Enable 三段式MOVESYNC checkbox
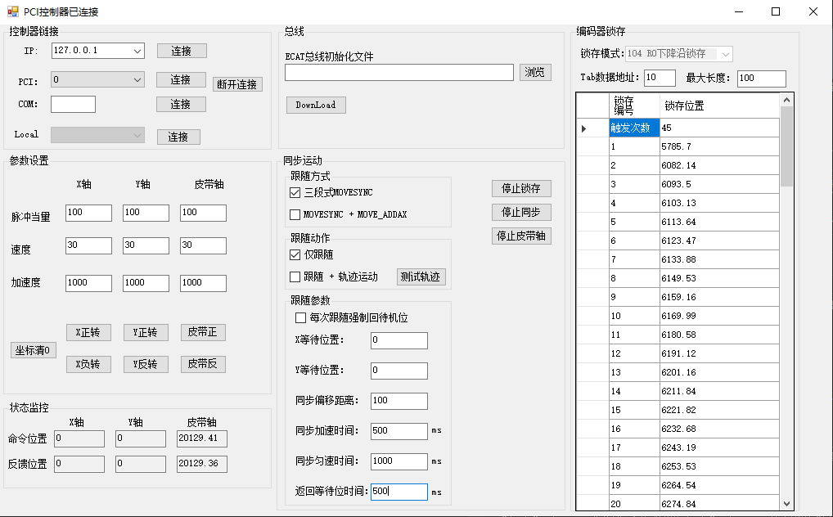833x517 pixels. (295, 192)
